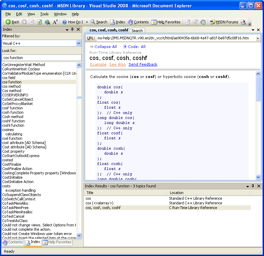Close the Index Results panel
Screen dimensions: 264x256
coord(259,186)
